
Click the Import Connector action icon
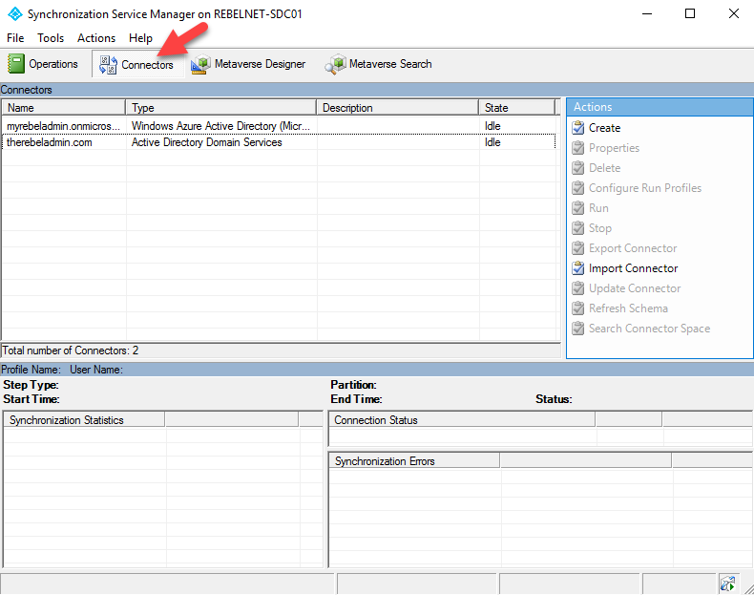point(578,268)
